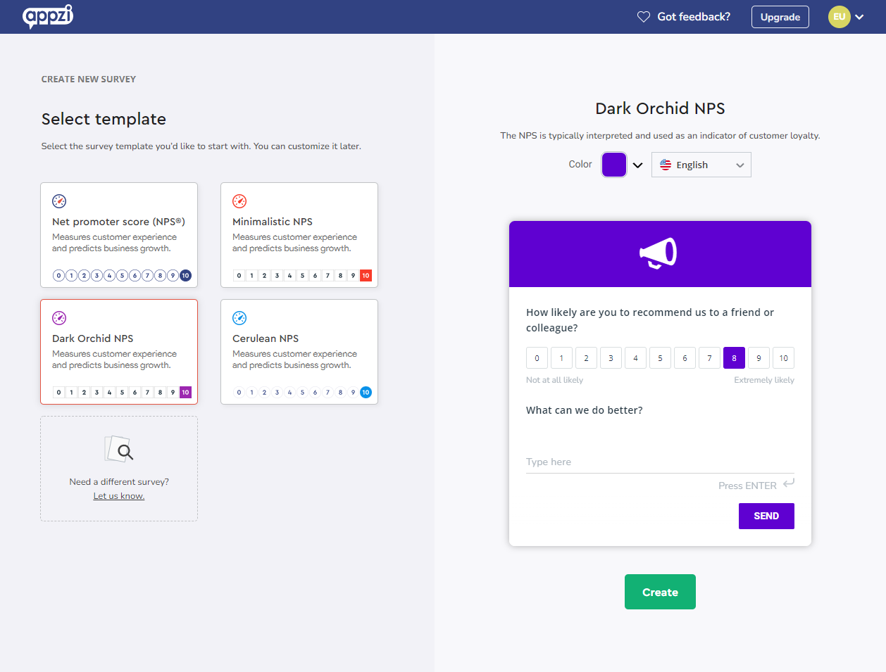Click the SEND button
This screenshot has height=672, width=886.
coord(766,516)
